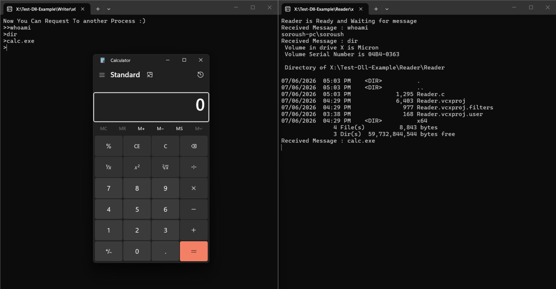Maximize the Calculator window
Screen dimensions: 556x289
184,60
